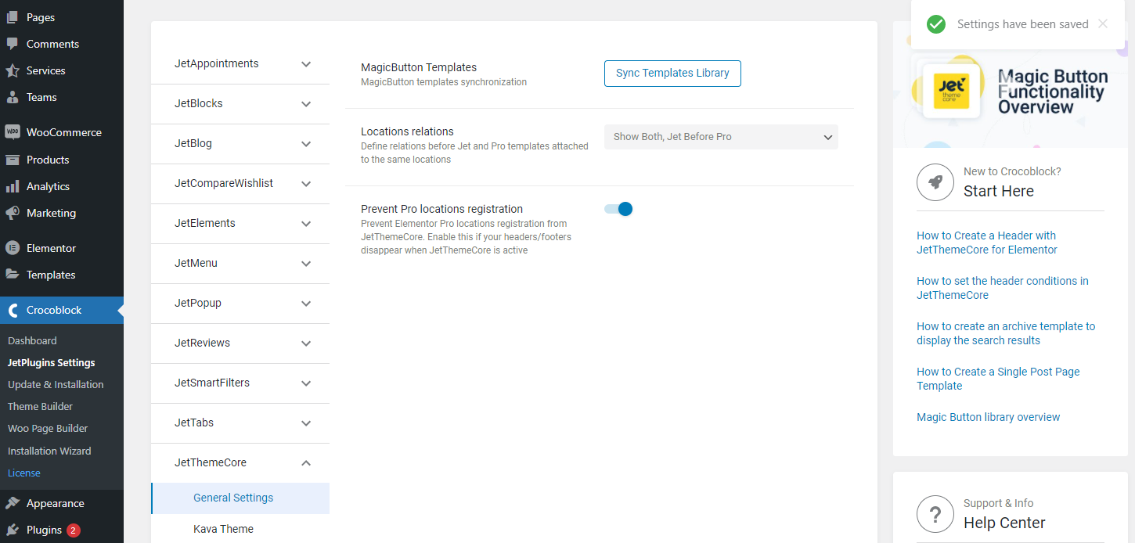Expand the JetElements section
This screenshot has width=1135, height=543.
240,224
